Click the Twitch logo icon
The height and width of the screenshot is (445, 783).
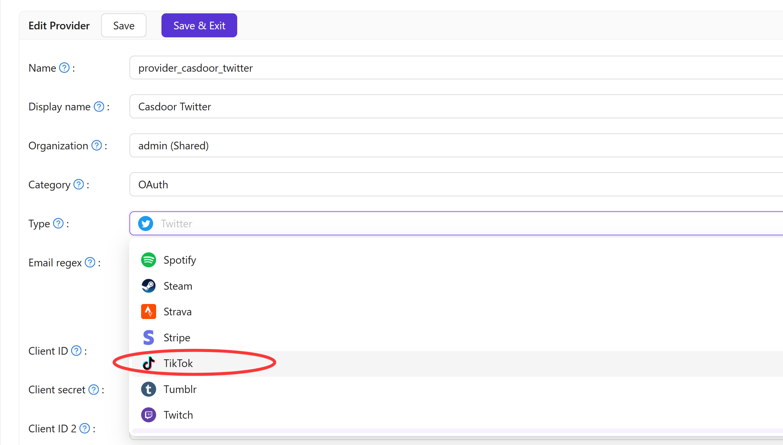click(x=148, y=415)
